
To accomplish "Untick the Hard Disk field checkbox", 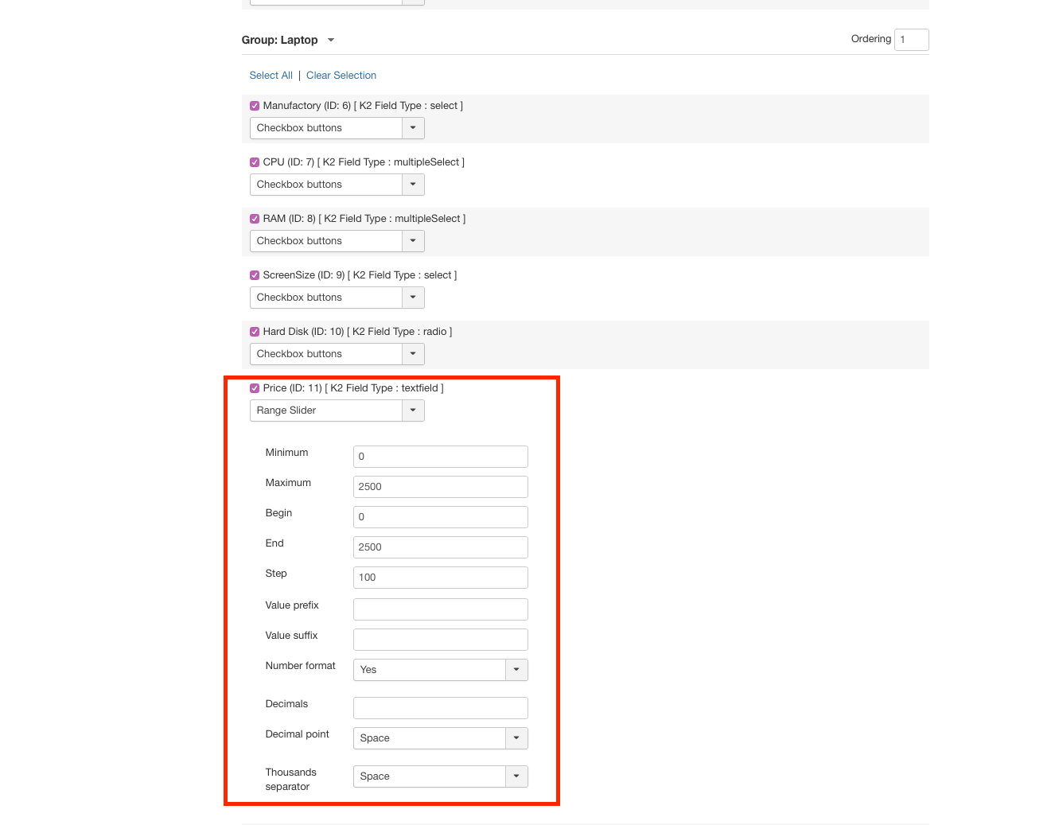I will pos(255,332).
